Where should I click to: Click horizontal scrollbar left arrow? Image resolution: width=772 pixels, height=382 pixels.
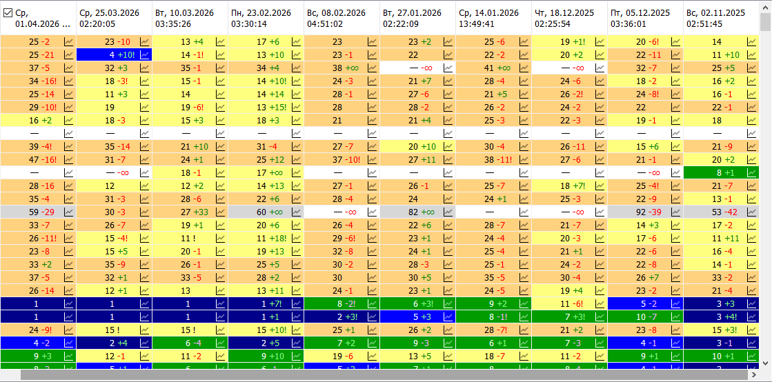tap(6, 375)
